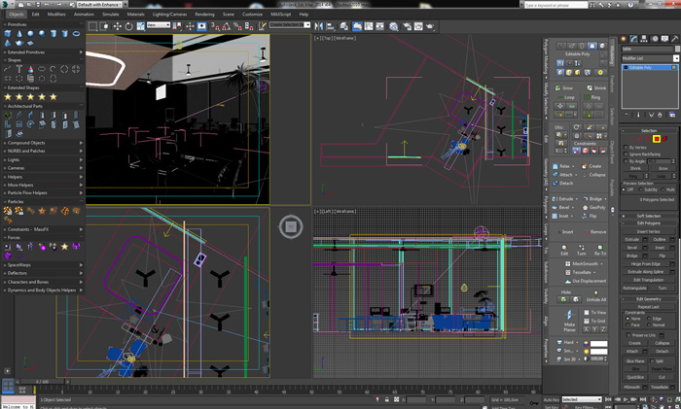Click the Go to Start playback button
Image resolution: width=681 pixels, height=409 pixels.
click(x=608, y=399)
